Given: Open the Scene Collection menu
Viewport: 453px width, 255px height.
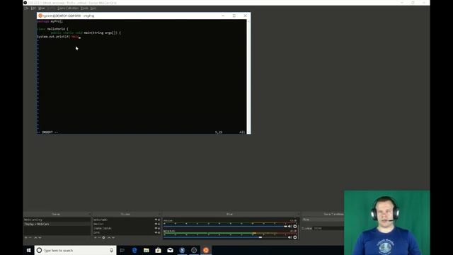Looking at the screenshot, I should pyautogui.click(x=68, y=8).
